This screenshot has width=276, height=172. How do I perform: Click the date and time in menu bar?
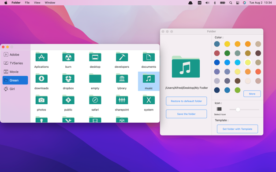point(261,3)
